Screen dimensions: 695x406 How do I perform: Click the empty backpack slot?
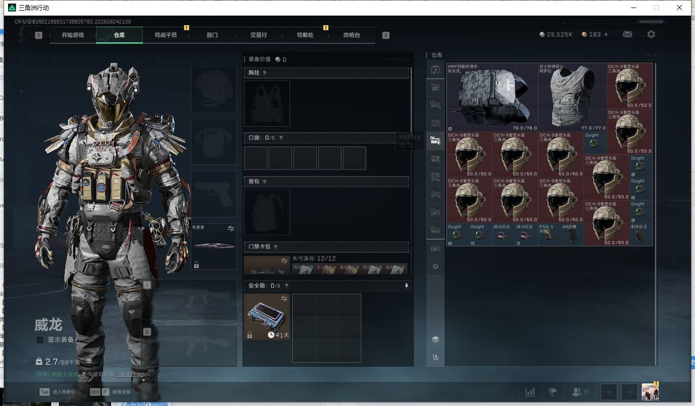pyautogui.click(x=267, y=212)
